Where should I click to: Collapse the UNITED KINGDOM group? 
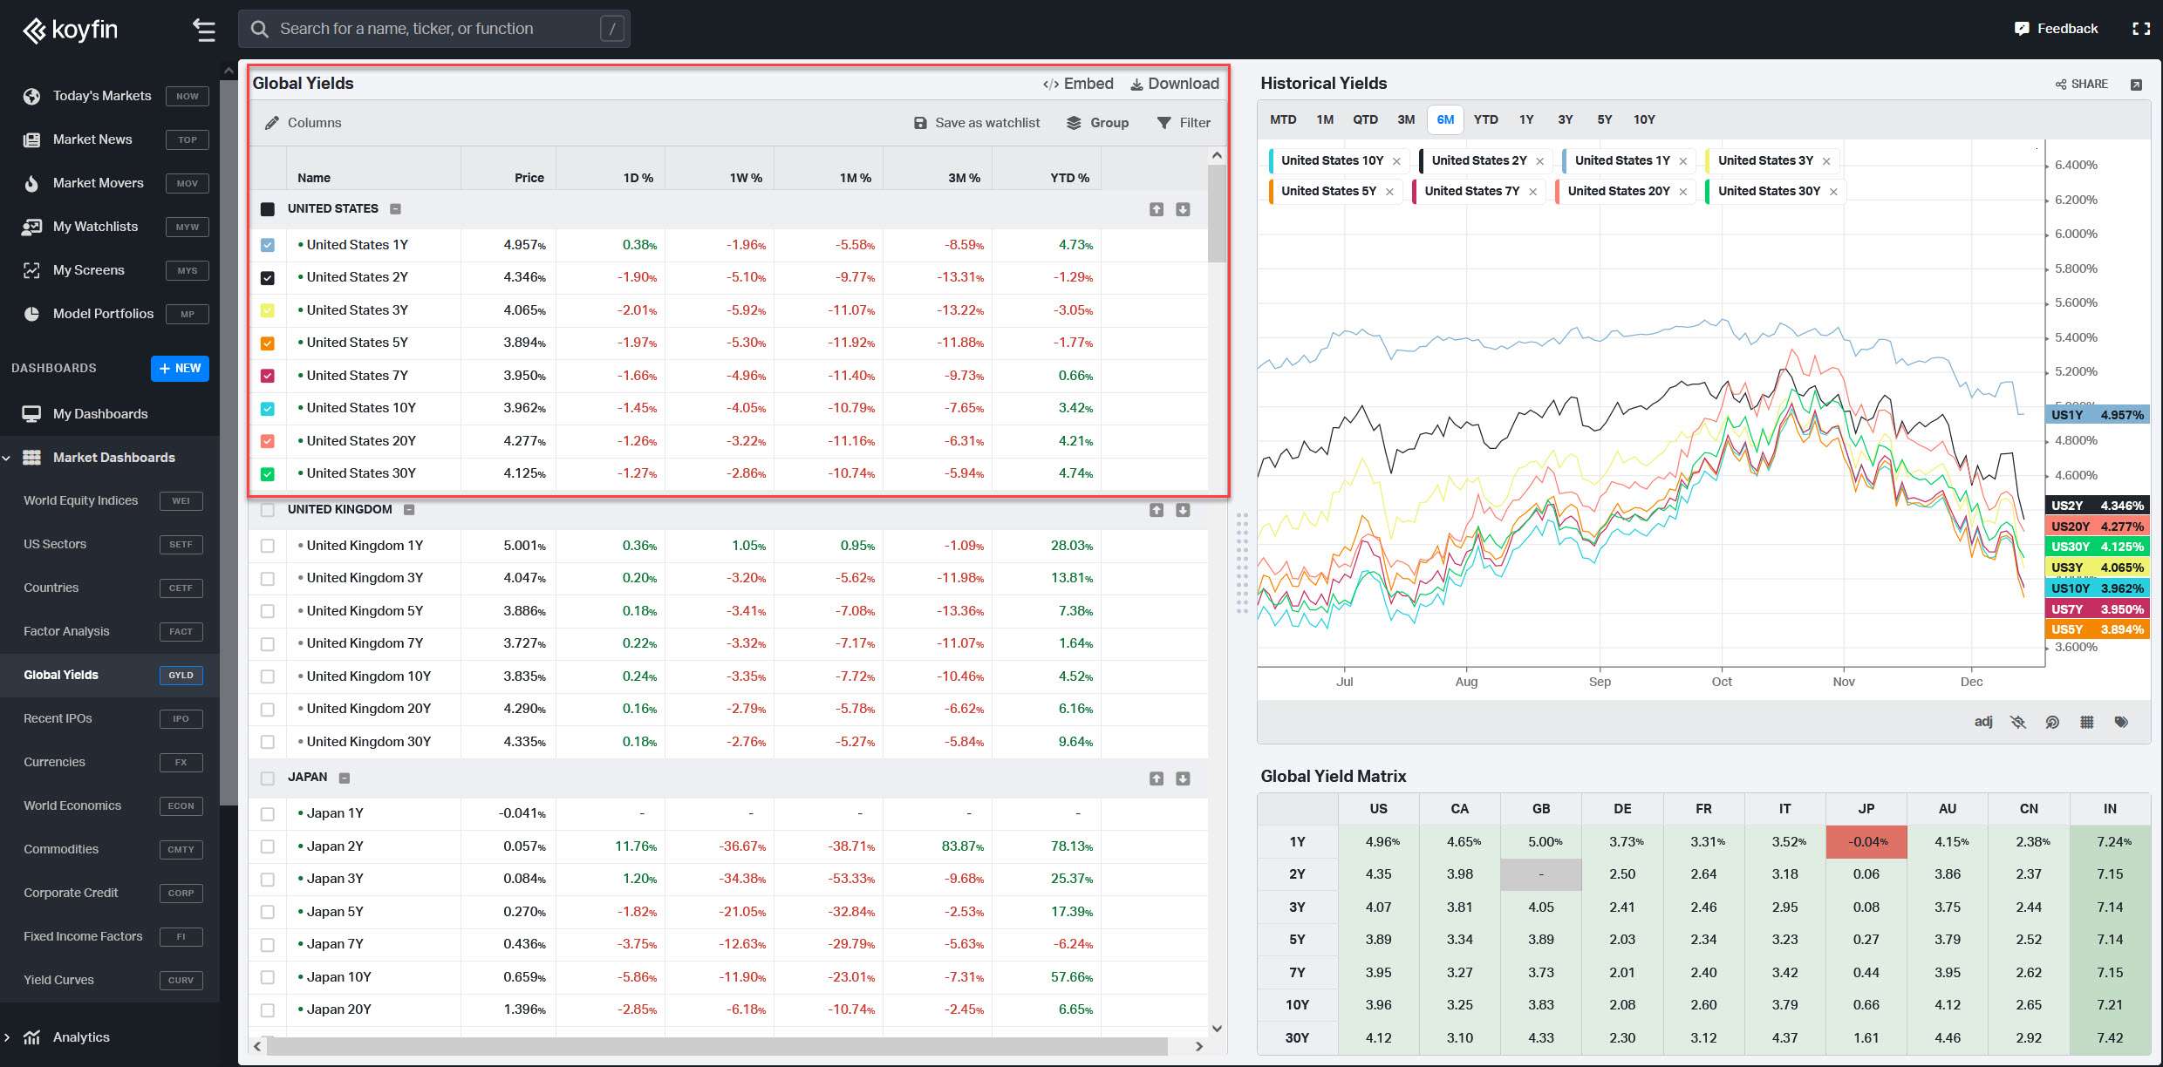click(409, 510)
